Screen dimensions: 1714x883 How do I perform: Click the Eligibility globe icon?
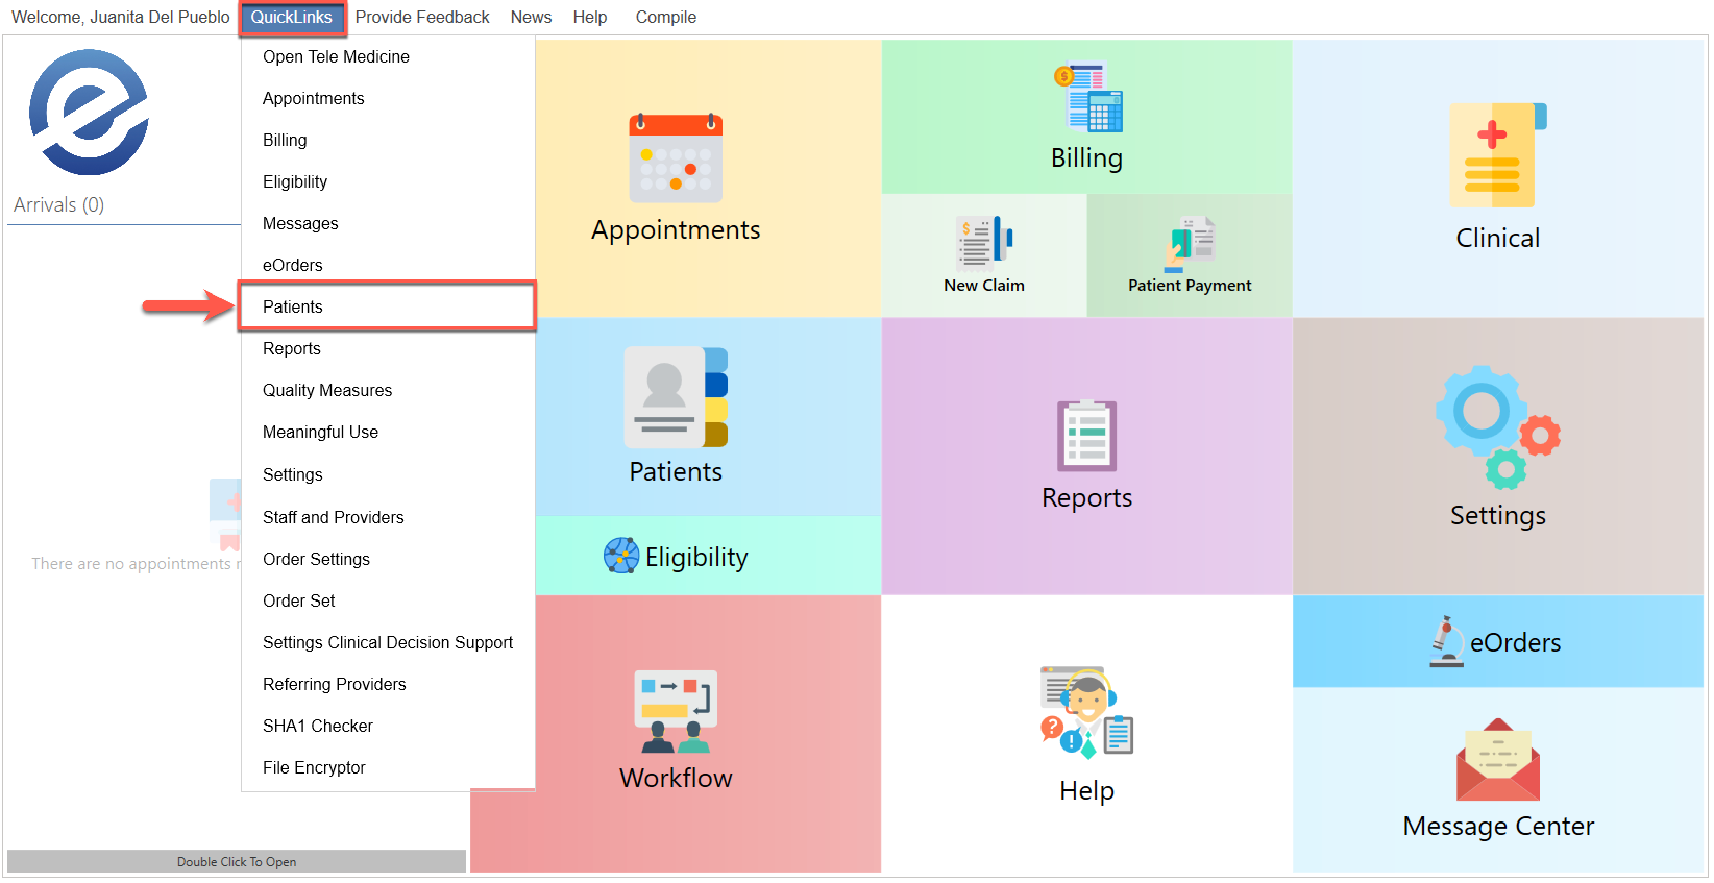(621, 556)
